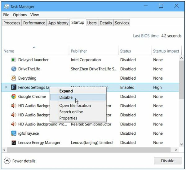Switch to the Users tab

point(92,23)
